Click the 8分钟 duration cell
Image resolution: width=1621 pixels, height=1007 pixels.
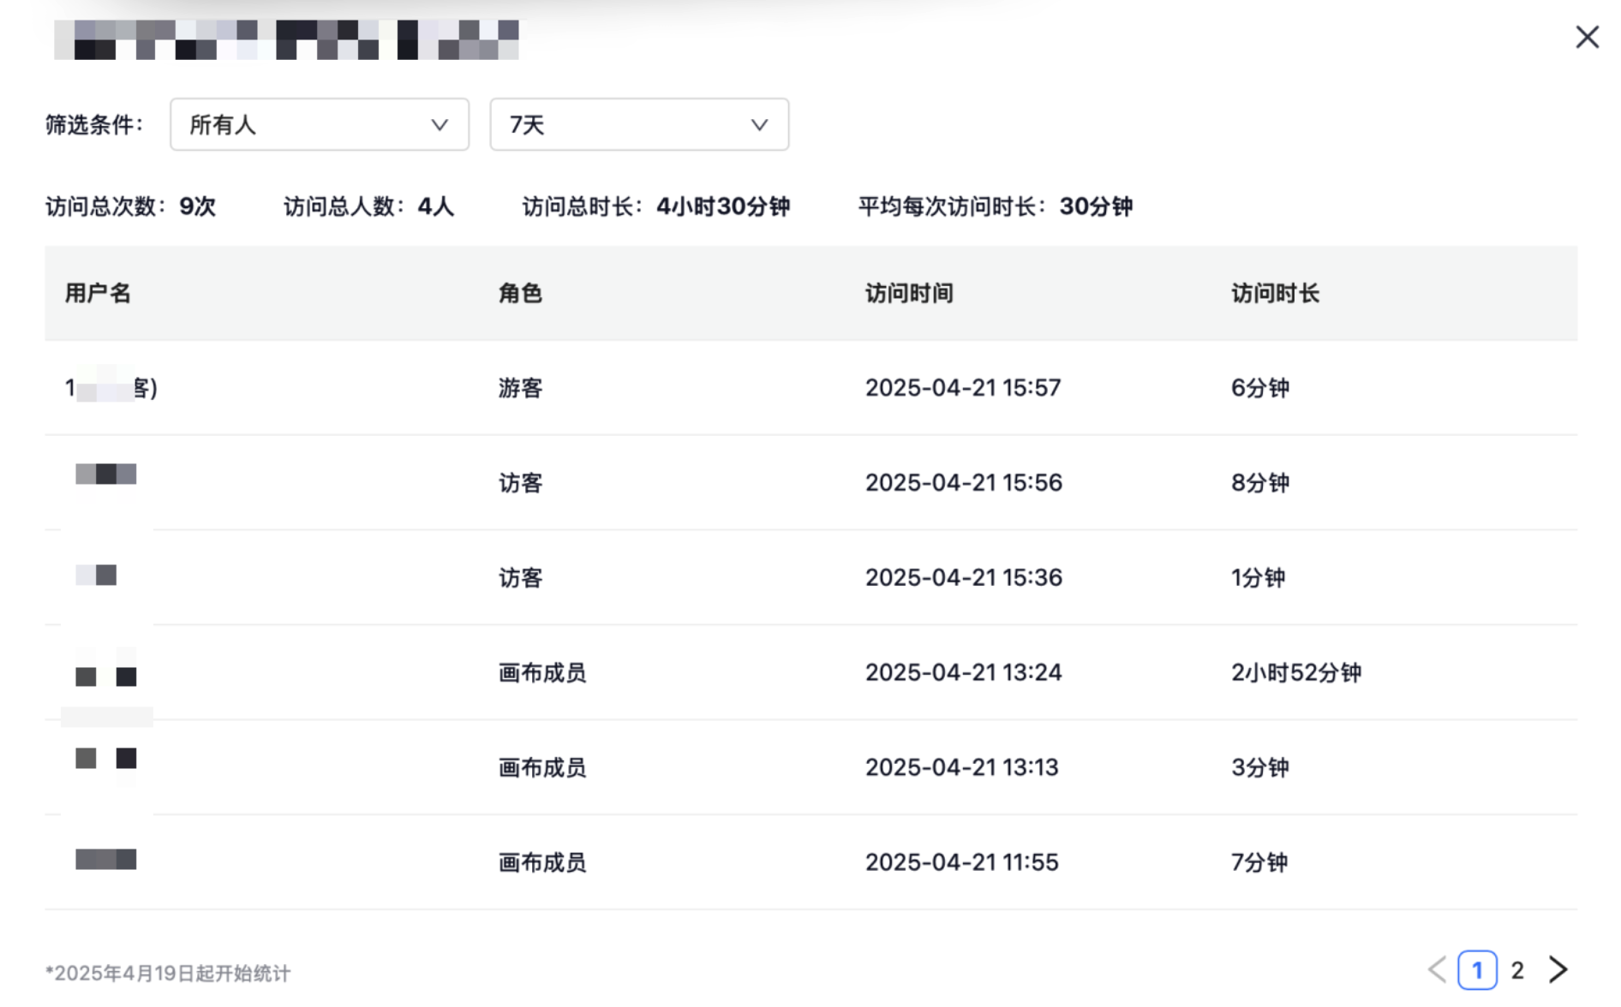coord(1260,483)
